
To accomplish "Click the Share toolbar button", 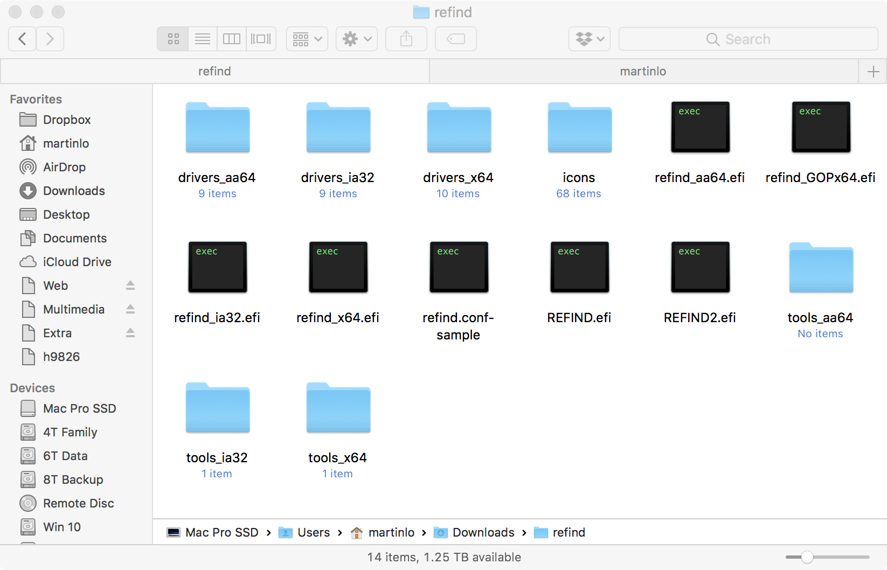I will [406, 39].
